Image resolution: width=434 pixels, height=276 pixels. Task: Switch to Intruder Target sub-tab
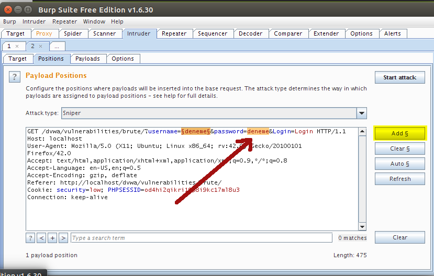coord(17,59)
